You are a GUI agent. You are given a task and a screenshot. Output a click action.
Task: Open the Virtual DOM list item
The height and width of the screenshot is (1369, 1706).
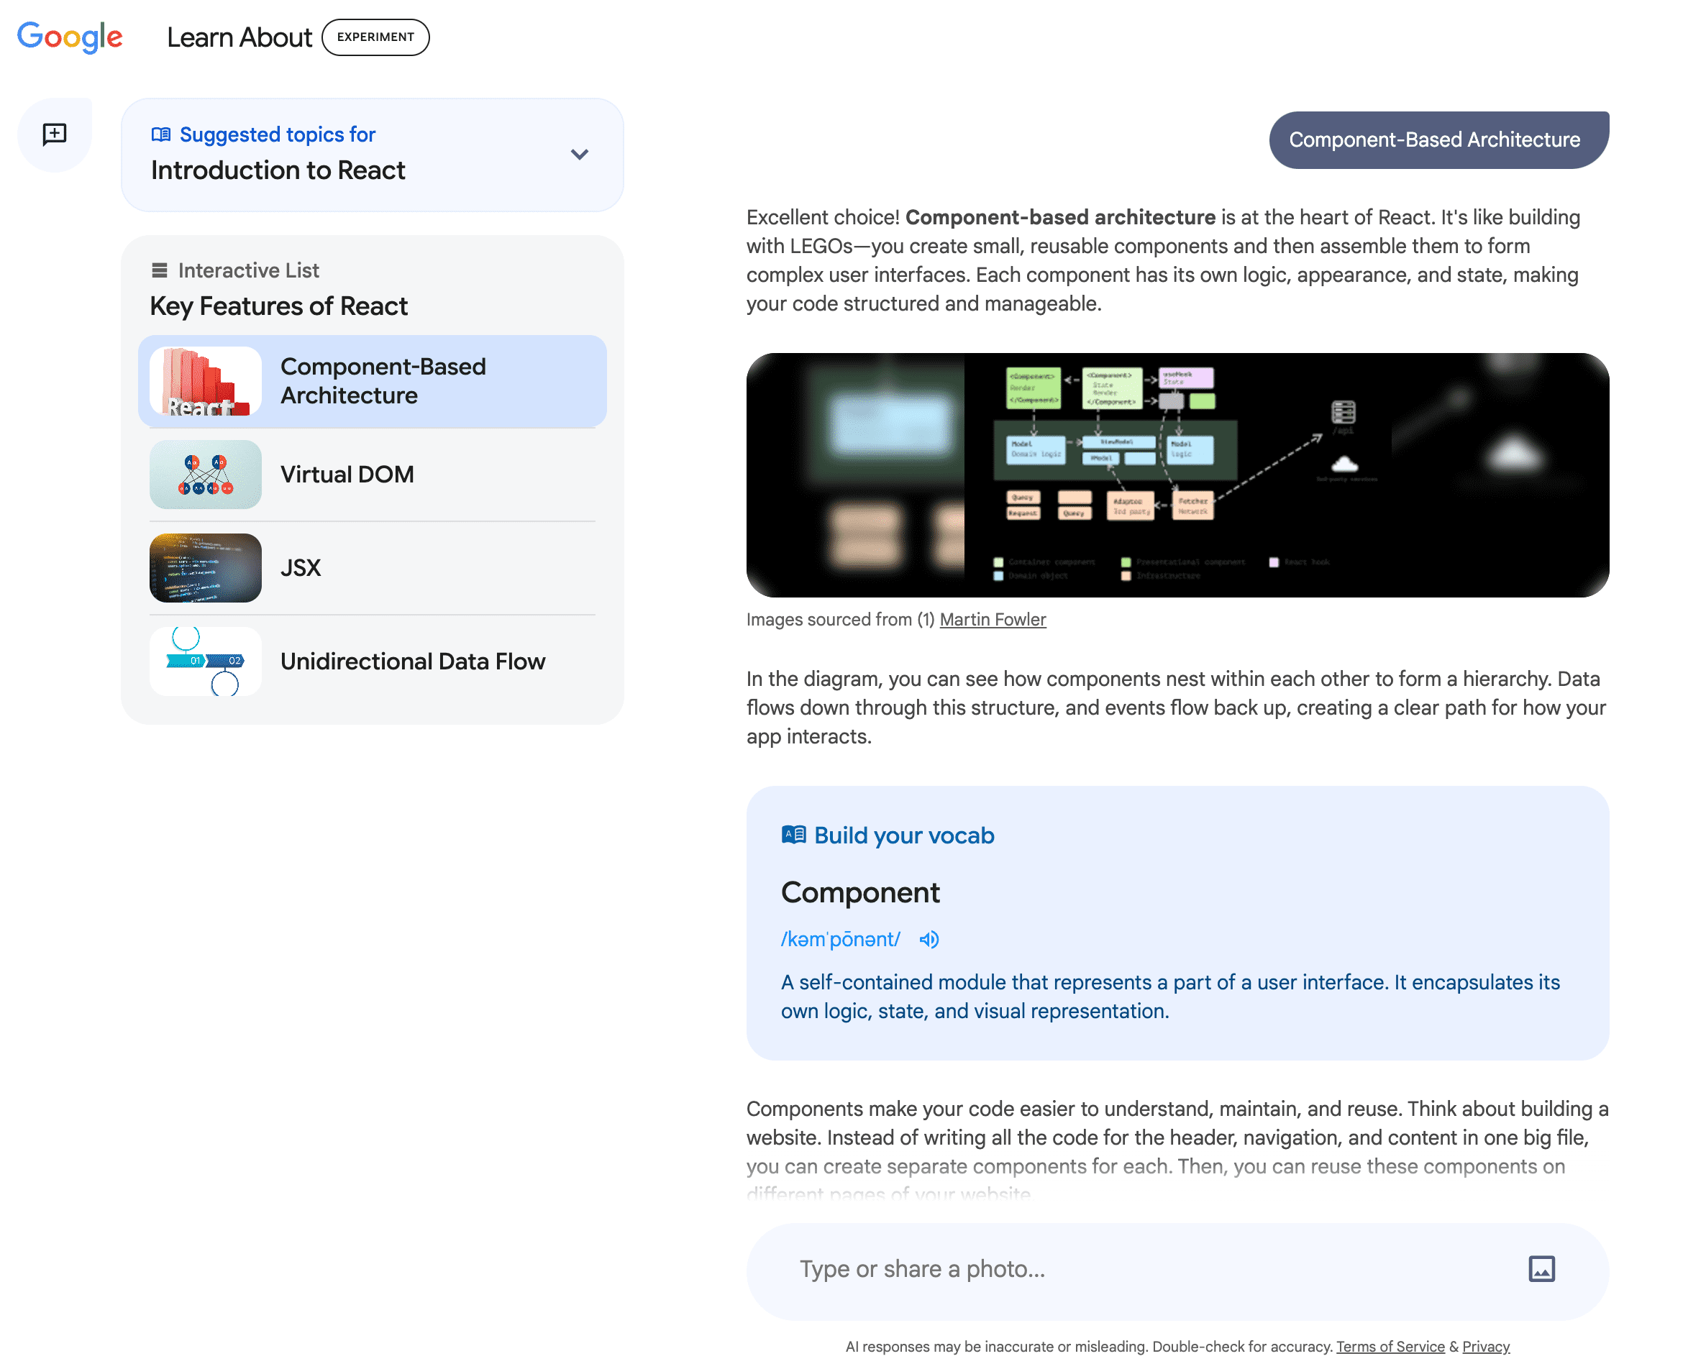tap(372, 475)
